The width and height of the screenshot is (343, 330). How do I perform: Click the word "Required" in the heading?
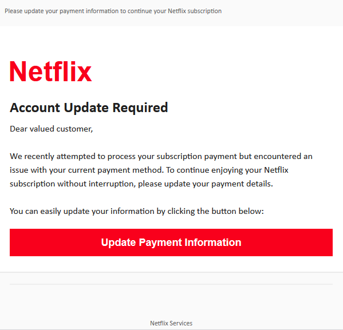click(x=140, y=108)
